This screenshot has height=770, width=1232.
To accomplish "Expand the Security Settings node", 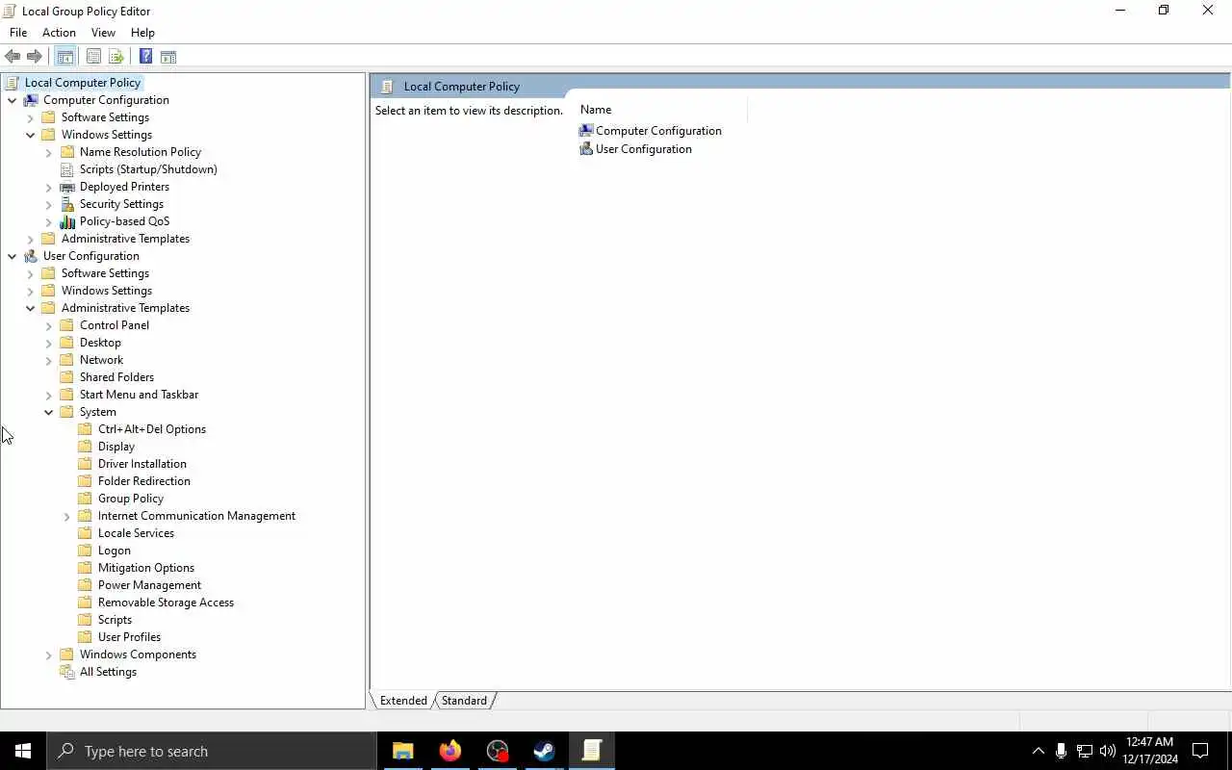I will click(x=49, y=204).
